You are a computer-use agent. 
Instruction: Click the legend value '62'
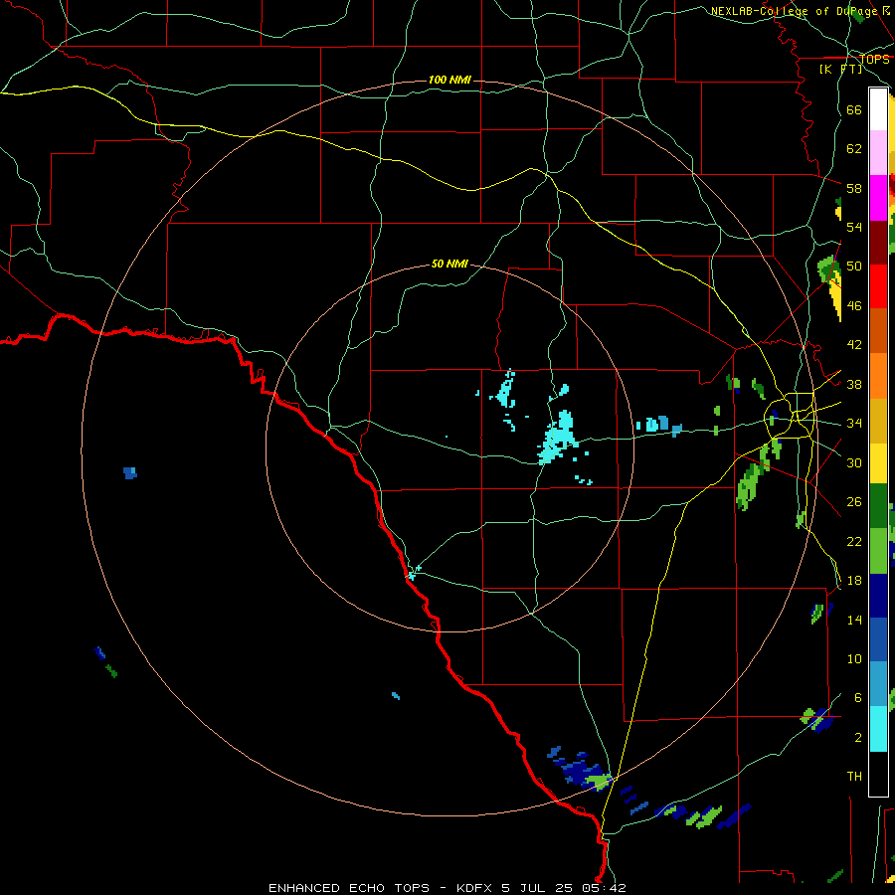854,149
